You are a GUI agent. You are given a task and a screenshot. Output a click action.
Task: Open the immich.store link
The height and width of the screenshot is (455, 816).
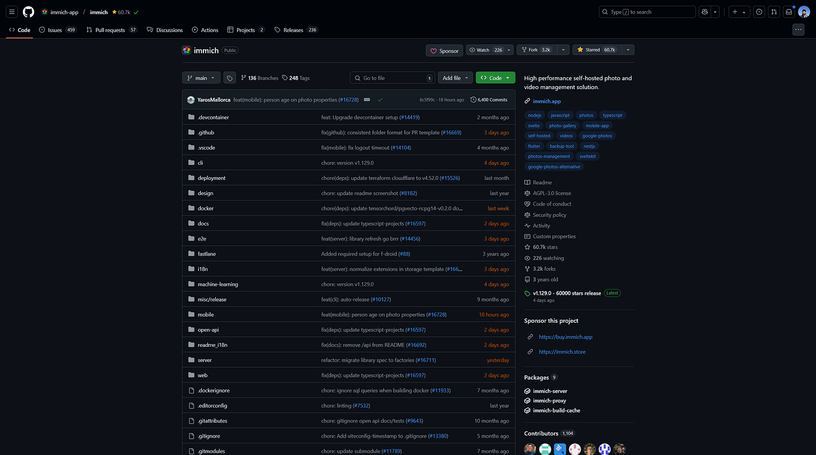click(x=562, y=352)
